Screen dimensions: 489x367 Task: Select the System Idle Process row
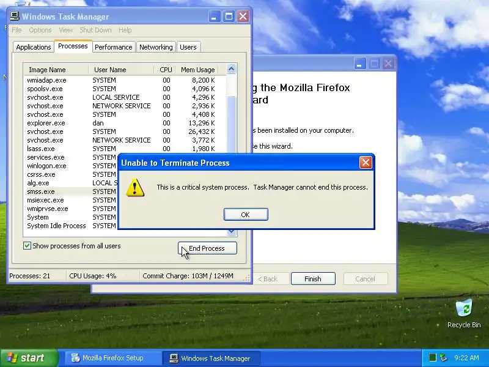[71, 226]
